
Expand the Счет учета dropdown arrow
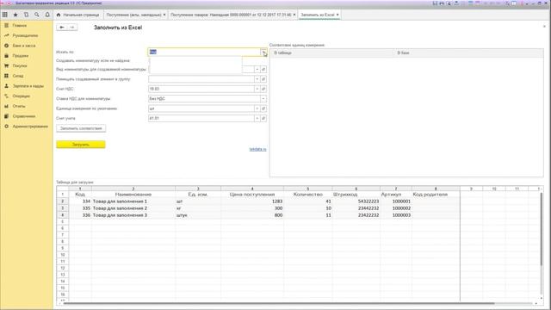point(257,119)
